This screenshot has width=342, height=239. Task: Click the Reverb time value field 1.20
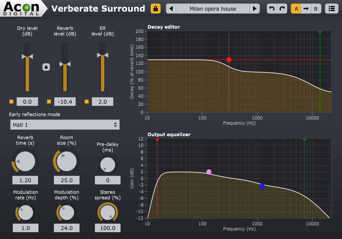click(x=25, y=180)
